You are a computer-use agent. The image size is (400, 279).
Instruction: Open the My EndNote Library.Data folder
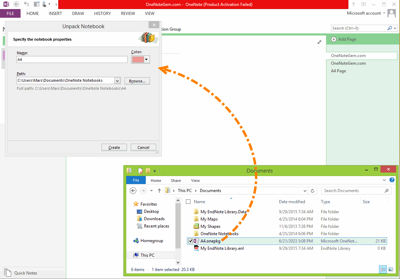[224, 212]
